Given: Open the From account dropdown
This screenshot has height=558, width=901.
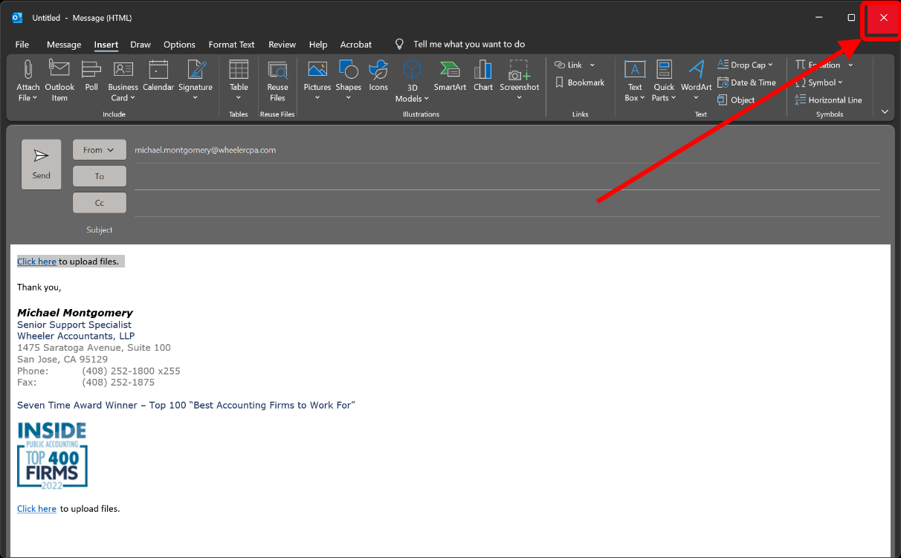Looking at the screenshot, I should point(99,150).
